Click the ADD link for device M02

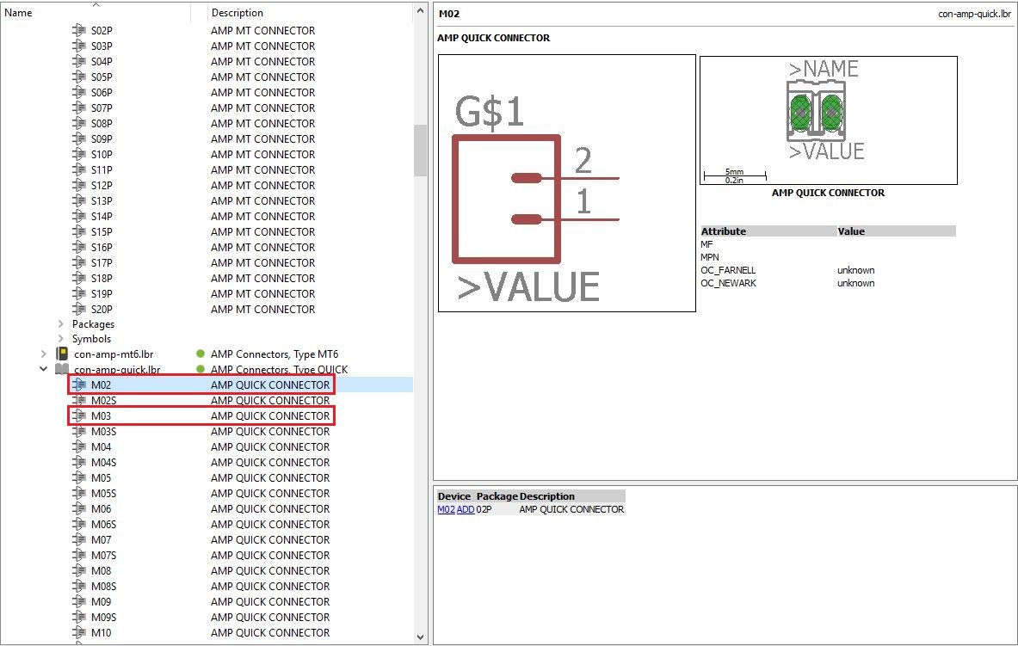(x=466, y=509)
